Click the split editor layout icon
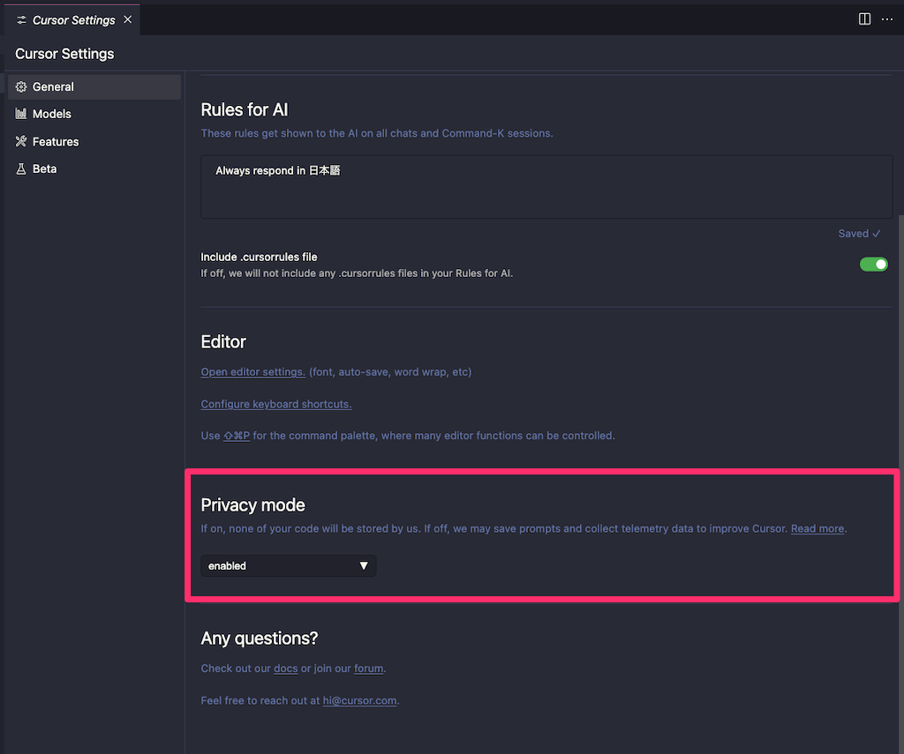Image resolution: width=904 pixels, height=754 pixels. (x=864, y=19)
